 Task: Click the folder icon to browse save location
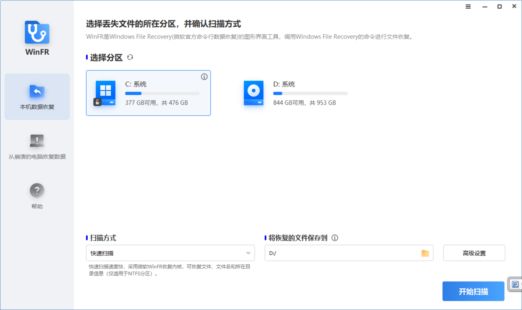click(425, 253)
